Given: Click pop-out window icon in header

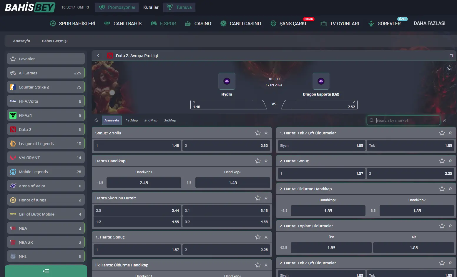Looking at the screenshot, I should coord(451,56).
